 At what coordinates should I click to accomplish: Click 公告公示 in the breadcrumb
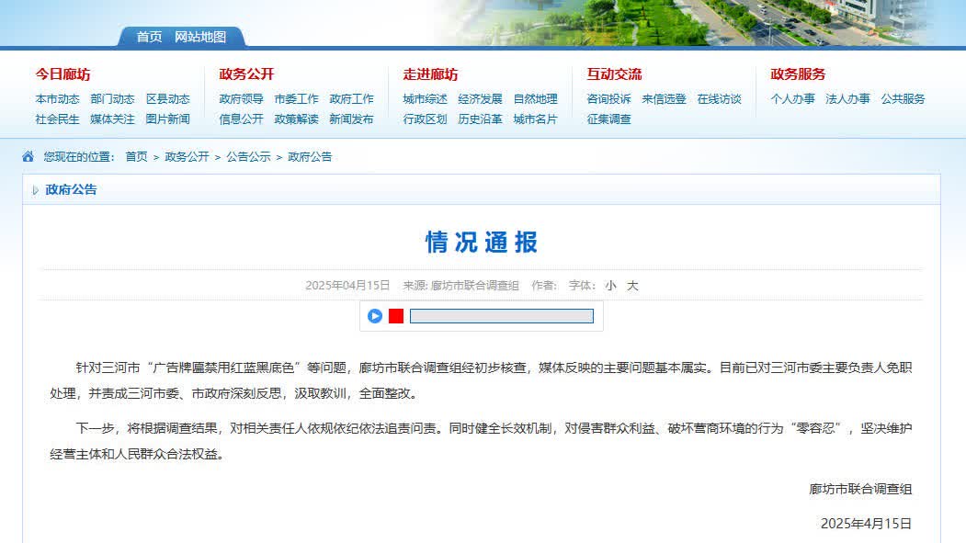[x=248, y=157]
